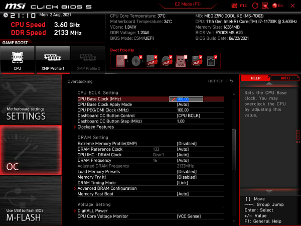The image size is (301, 226).
Task: Select the optical disc boot device icon
Action: point(136,61)
